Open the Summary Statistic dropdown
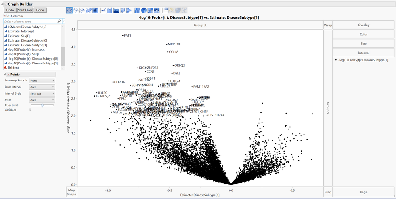Viewport: 396px width, 199px height. pyautogui.click(x=42, y=81)
